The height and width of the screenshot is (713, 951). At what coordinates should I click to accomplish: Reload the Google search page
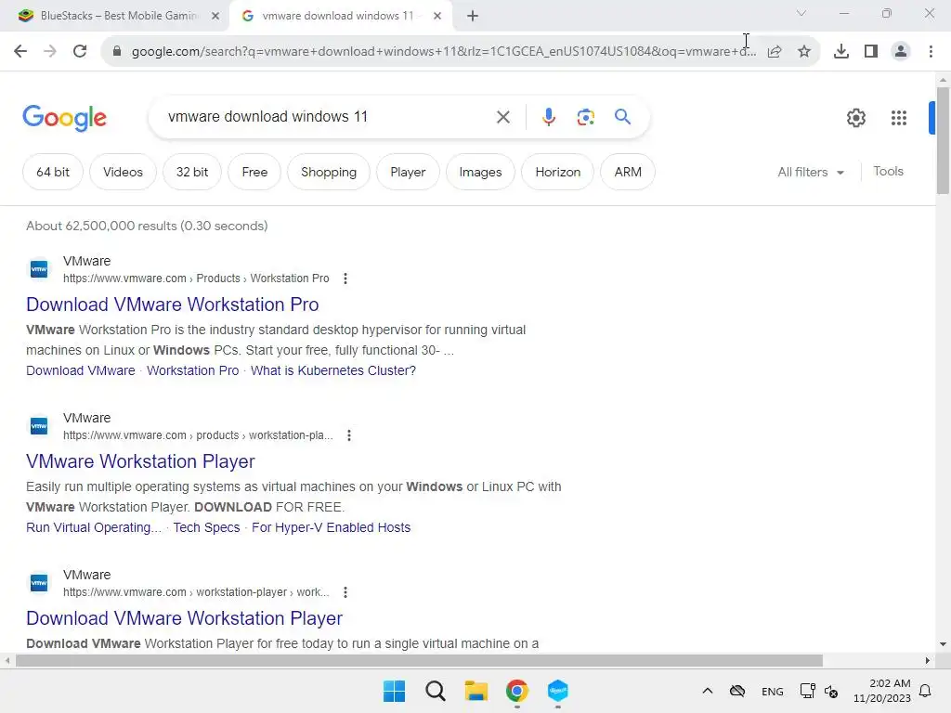tap(80, 51)
